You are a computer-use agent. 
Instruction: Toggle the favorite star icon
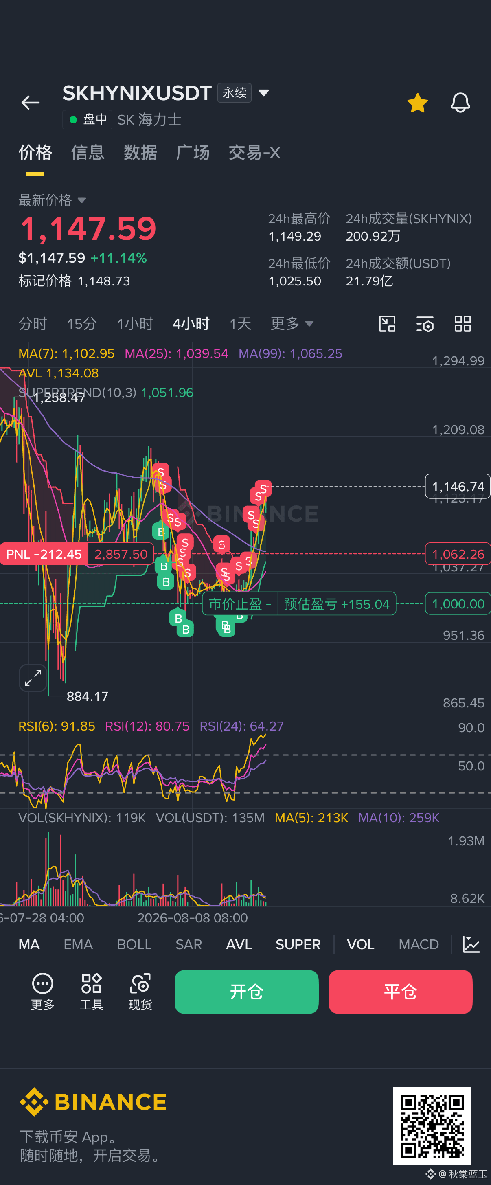[417, 103]
